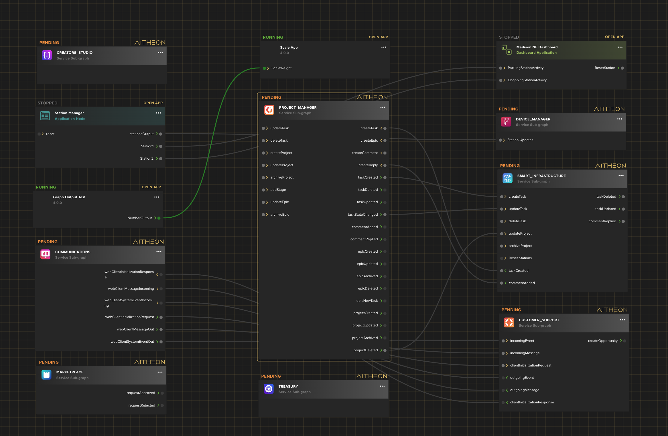Click PROJECT_MANAGER updateTask input port
The image size is (668, 436).
263,128
